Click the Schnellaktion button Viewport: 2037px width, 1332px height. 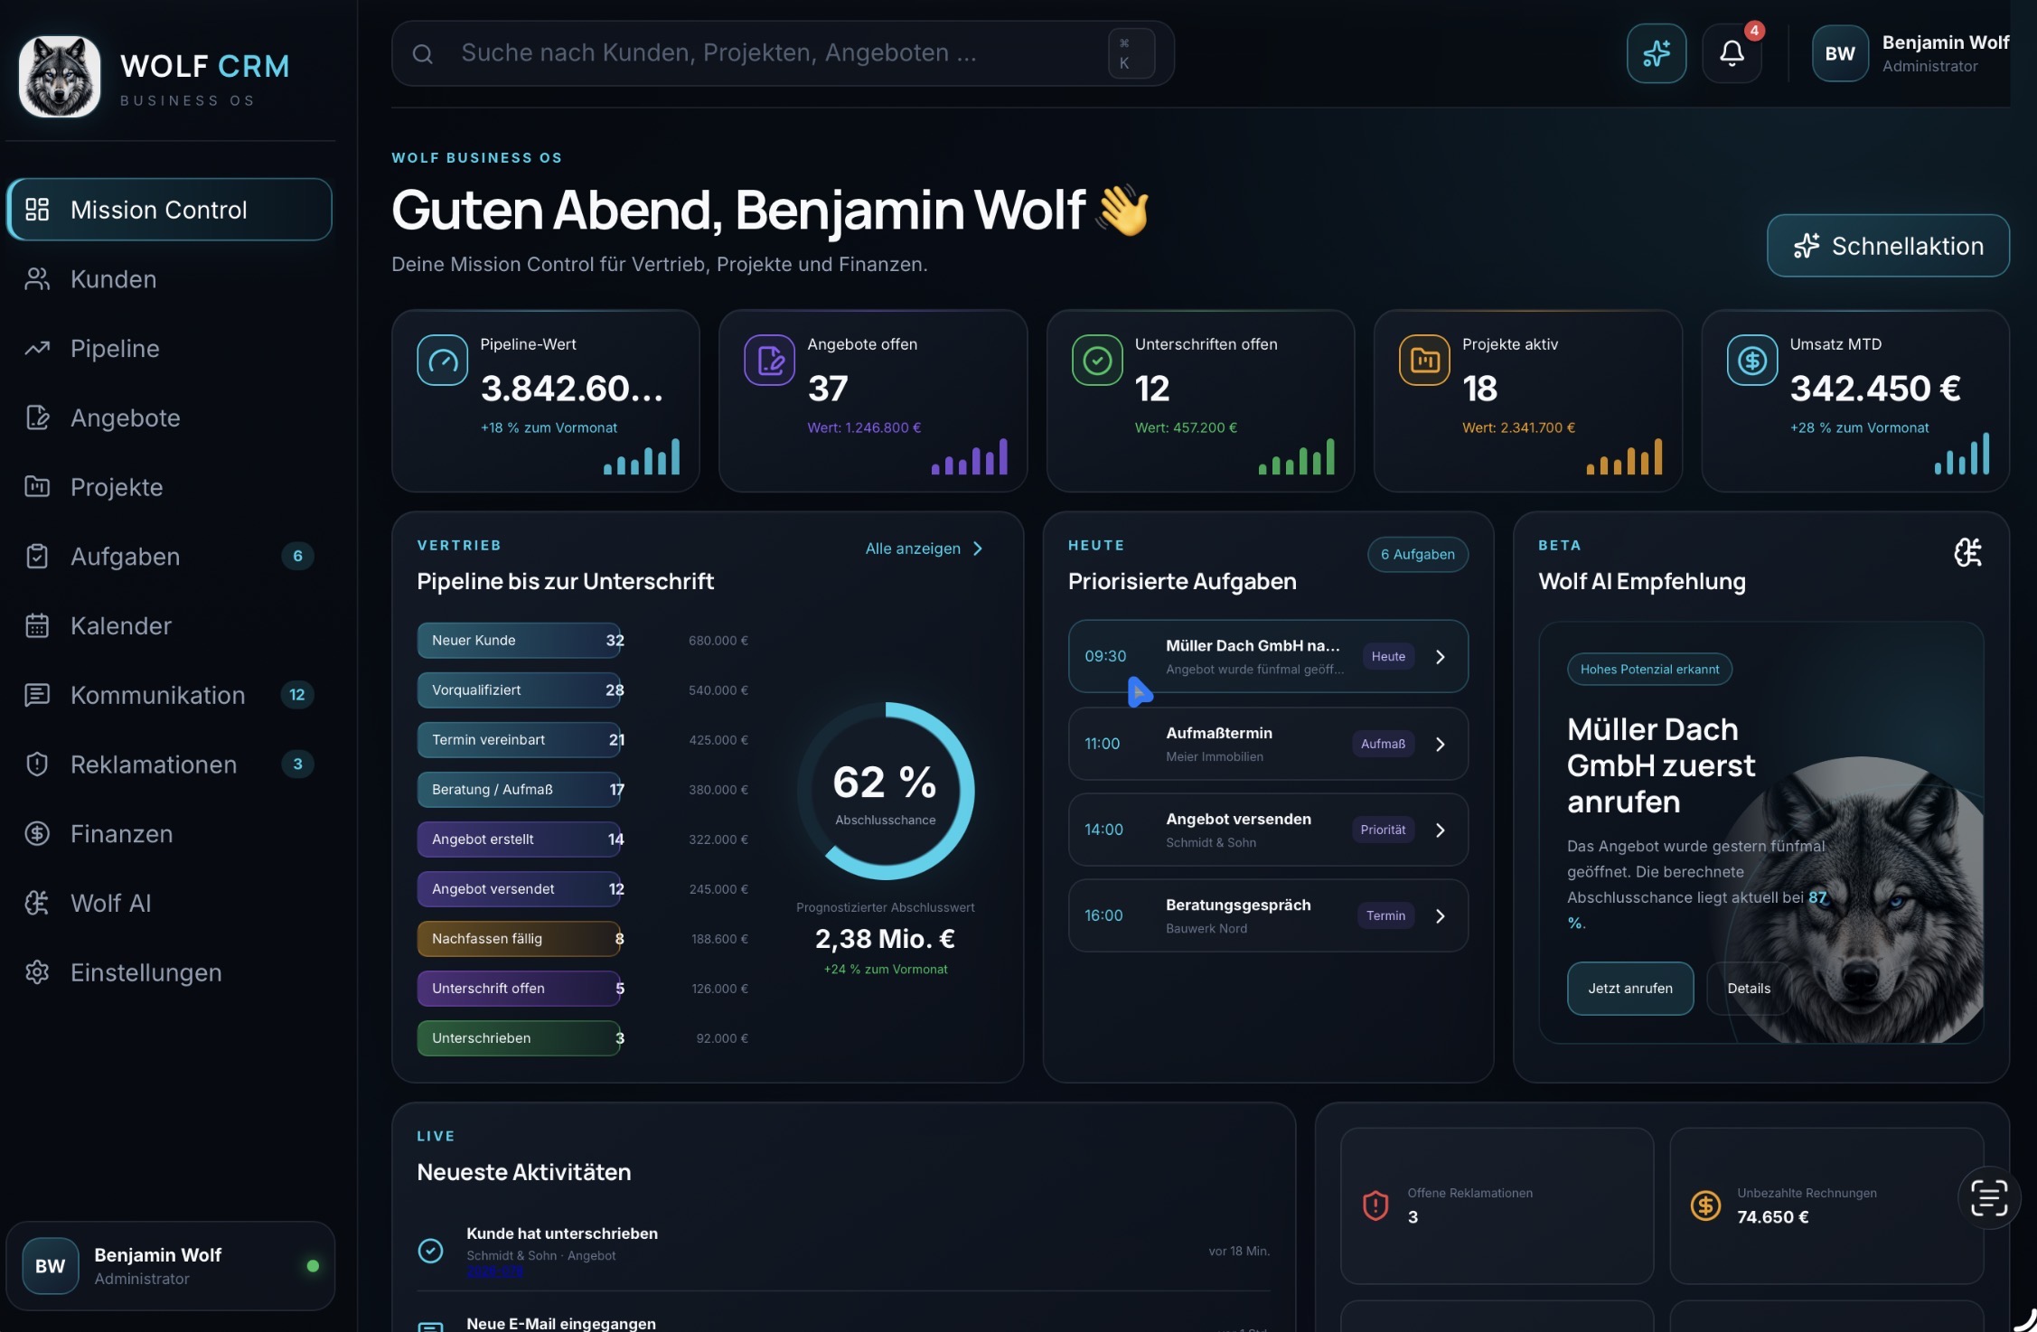1888,246
